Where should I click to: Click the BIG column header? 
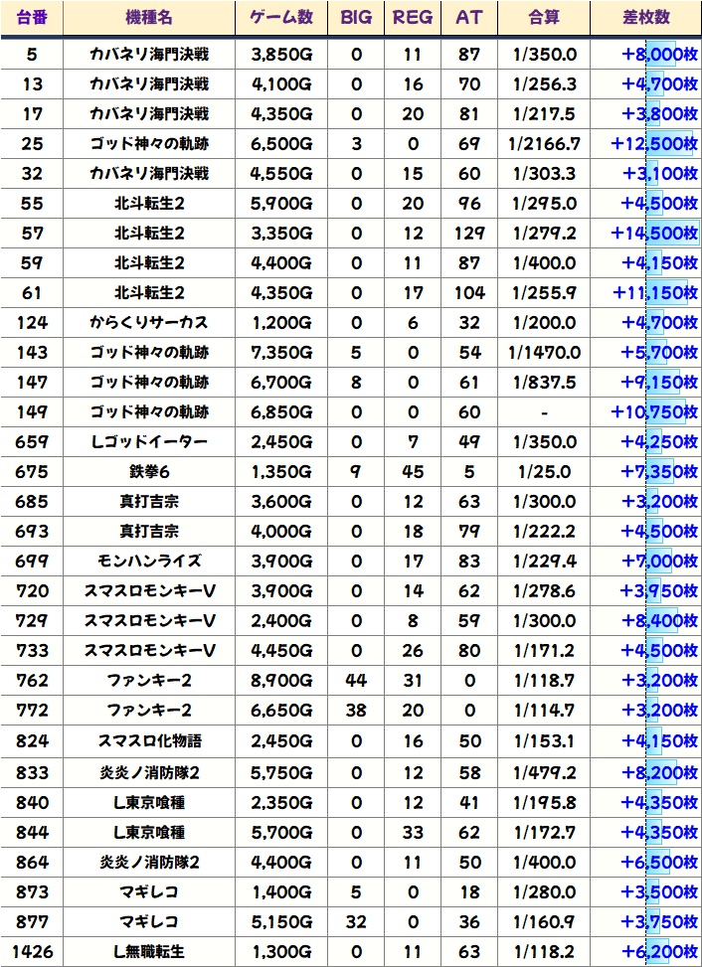pyautogui.click(x=356, y=18)
